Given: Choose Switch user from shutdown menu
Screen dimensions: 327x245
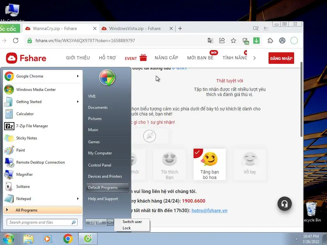Looking at the screenshot, I should (x=132, y=222).
